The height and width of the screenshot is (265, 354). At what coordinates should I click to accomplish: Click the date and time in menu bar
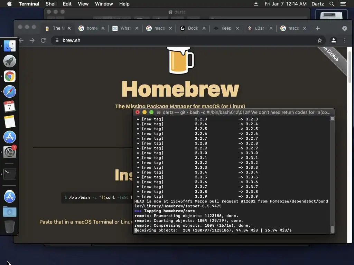pyautogui.click(x=286, y=4)
